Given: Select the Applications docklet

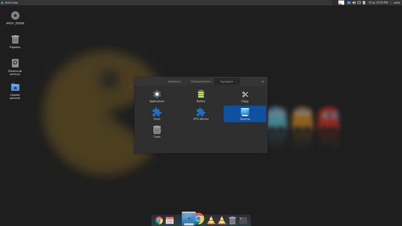Looking at the screenshot, I should (156, 96).
